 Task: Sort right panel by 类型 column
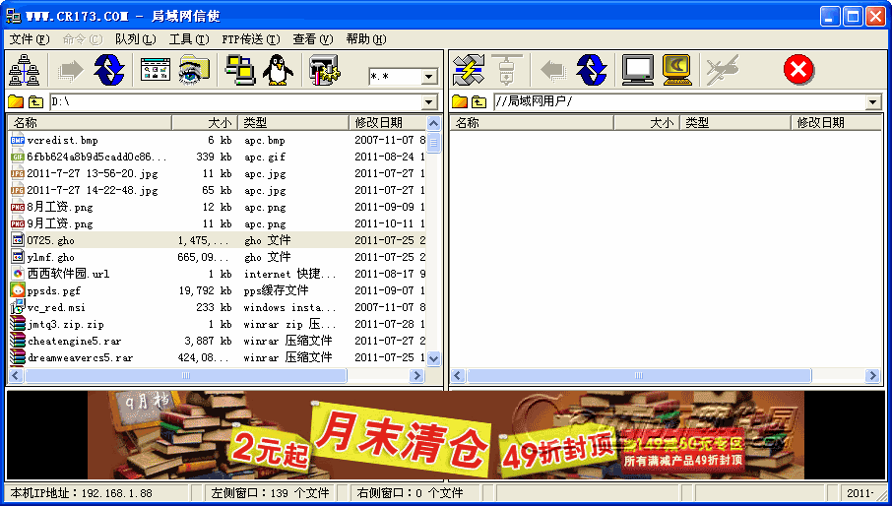(x=735, y=122)
